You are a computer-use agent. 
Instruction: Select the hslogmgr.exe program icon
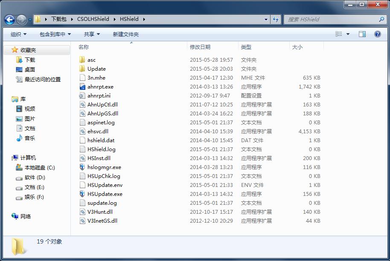(x=82, y=167)
